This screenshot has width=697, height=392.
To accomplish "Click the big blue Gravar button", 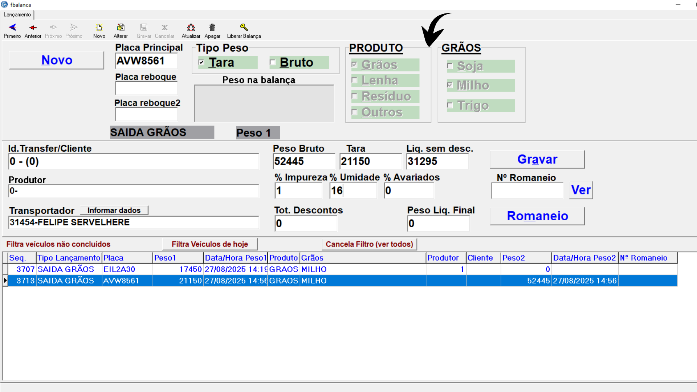I will 537,159.
